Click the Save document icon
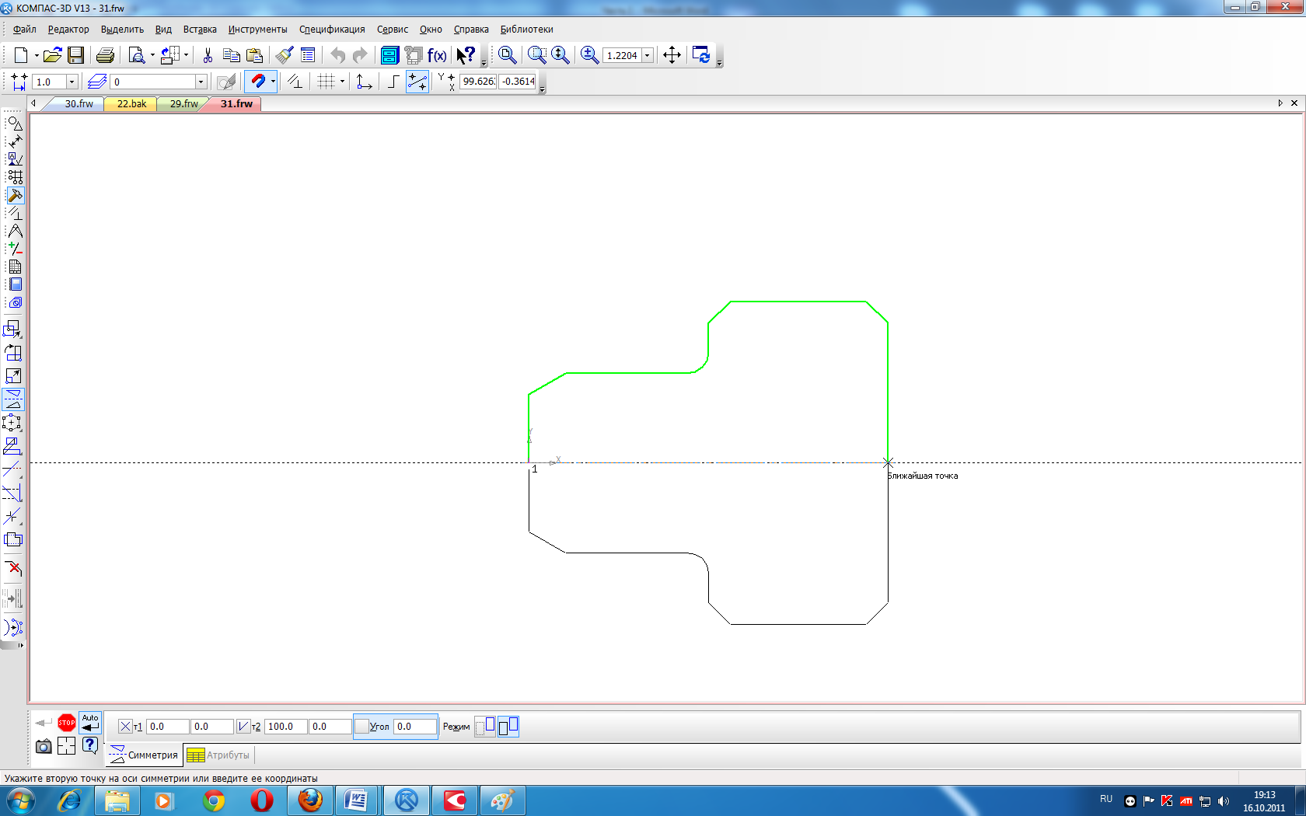Viewport: 1306px width, 816px height. tap(75, 55)
